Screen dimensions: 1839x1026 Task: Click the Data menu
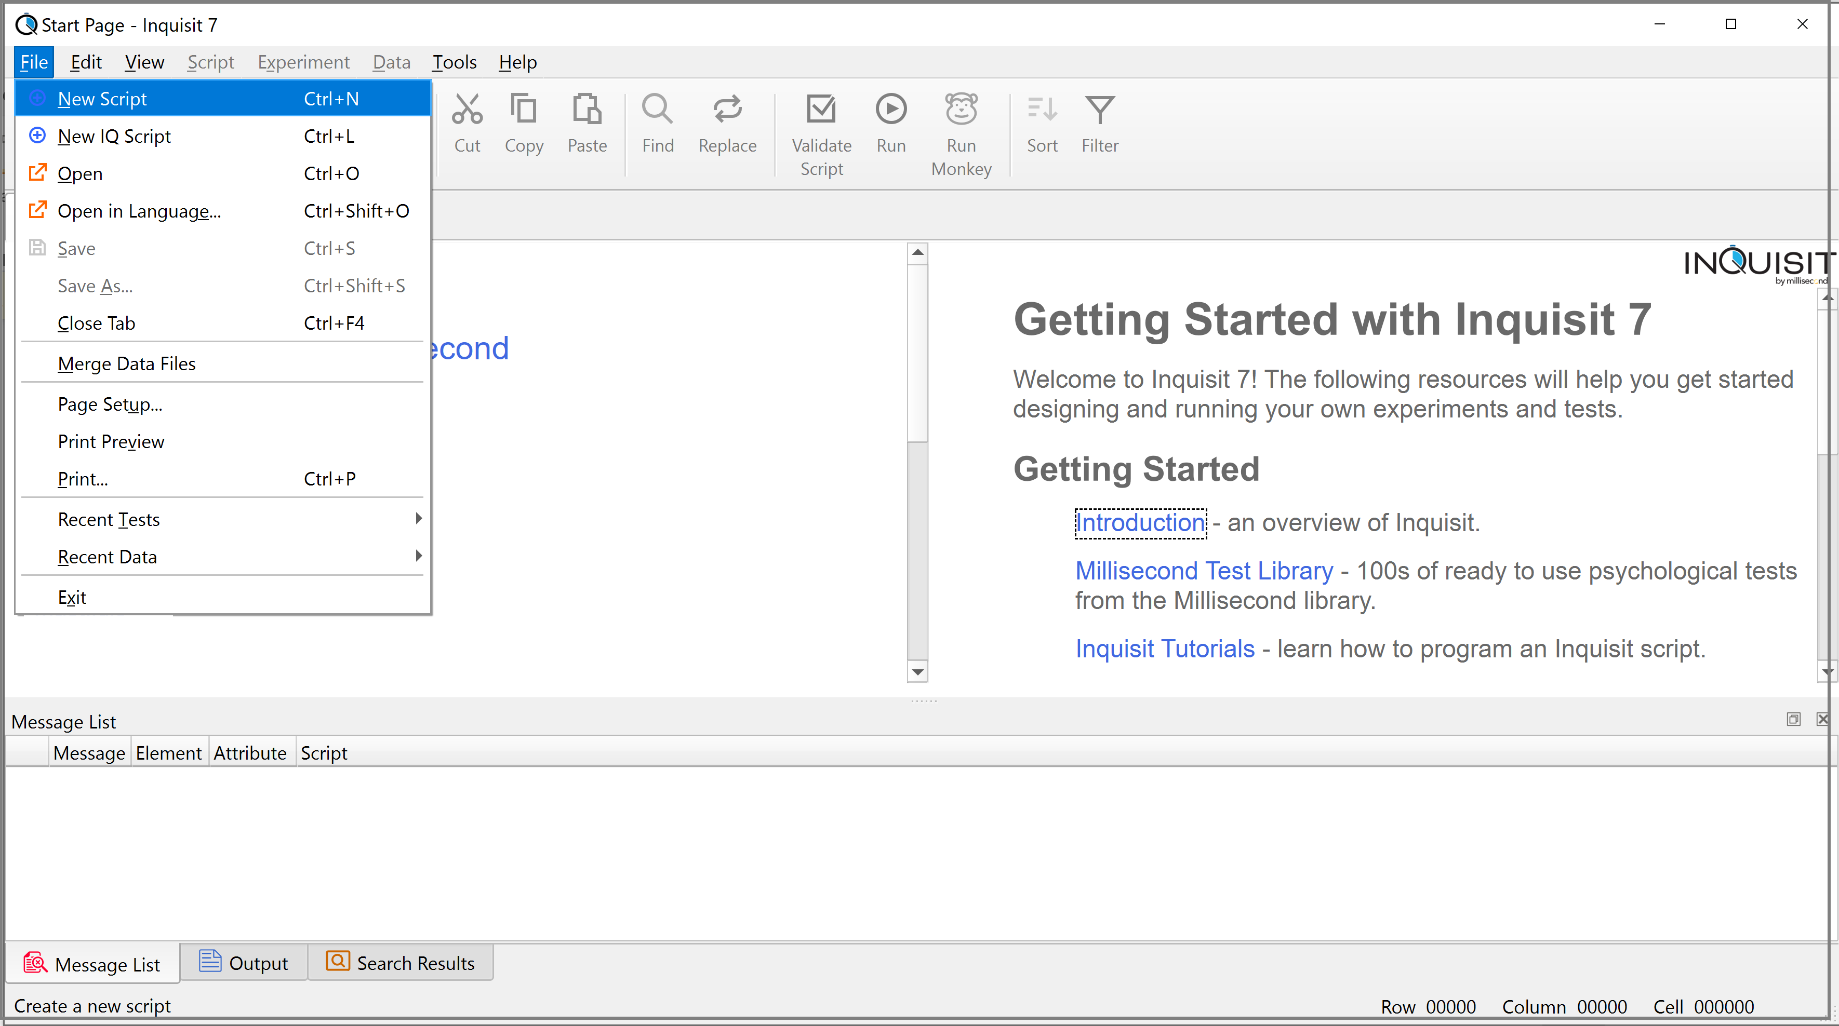(x=391, y=62)
